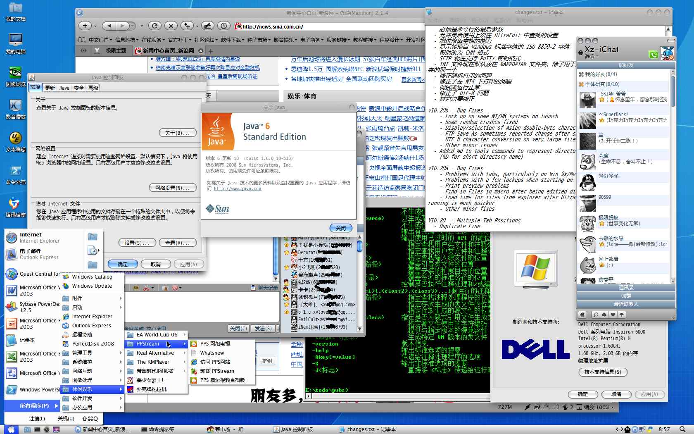Open 最近联系人 panel in Xz-iChat

[626, 304]
